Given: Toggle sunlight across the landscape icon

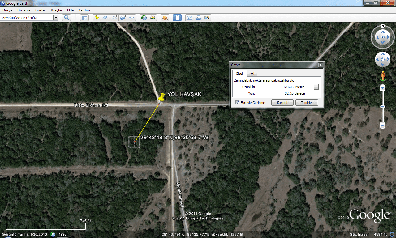Looking at the screenshot, I should tap(153, 18).
